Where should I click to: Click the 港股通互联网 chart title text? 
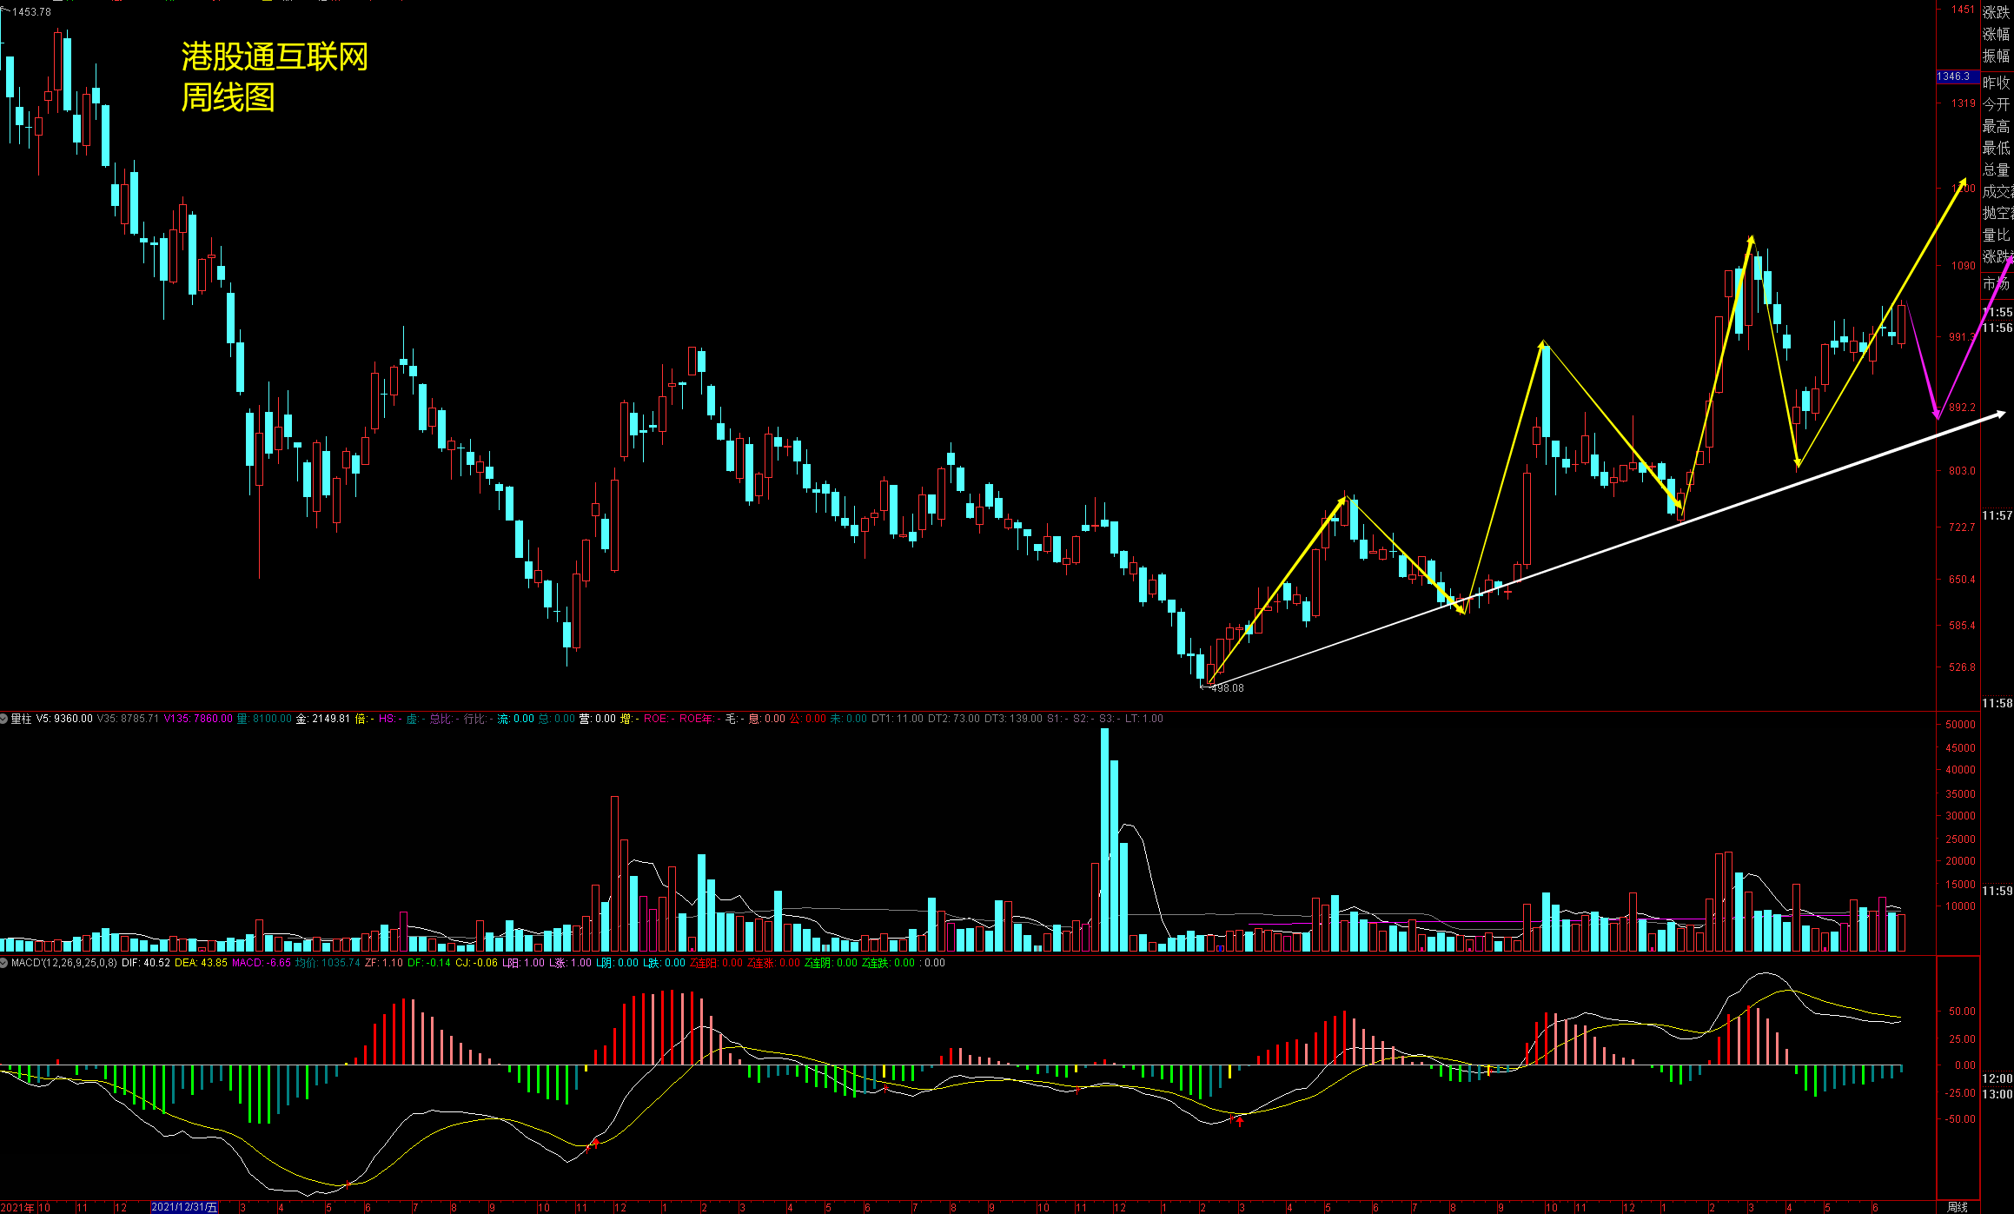tap(275, 56)
